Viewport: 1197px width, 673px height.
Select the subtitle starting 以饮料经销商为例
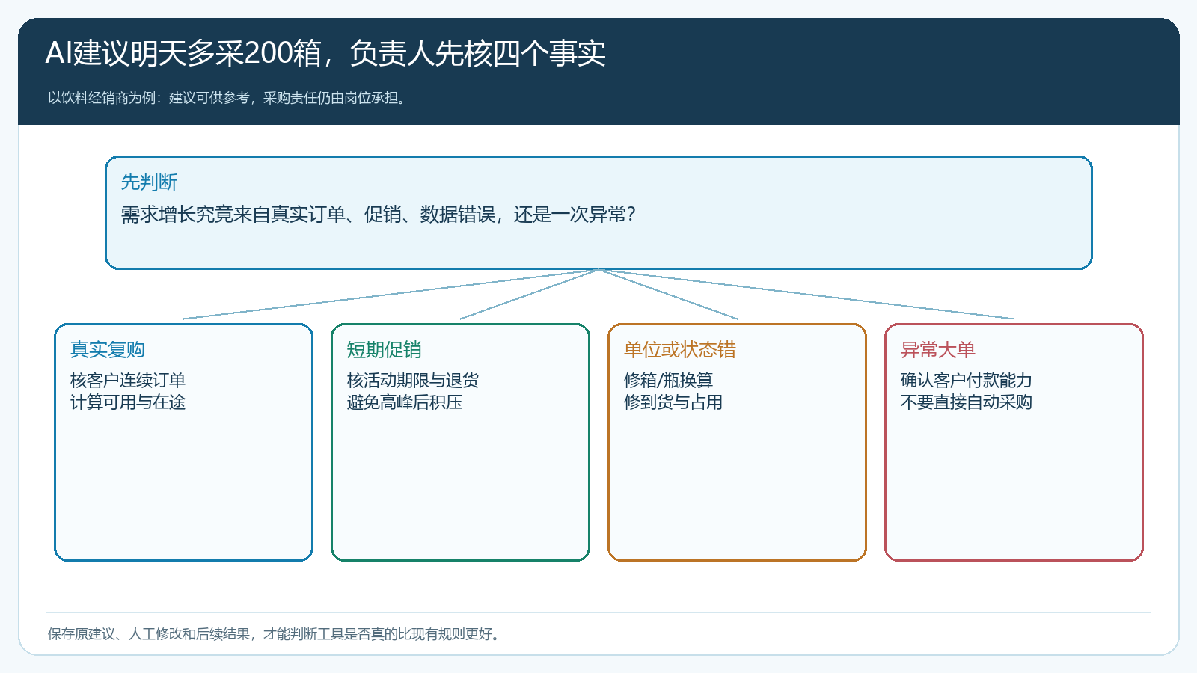click(229, 98)
